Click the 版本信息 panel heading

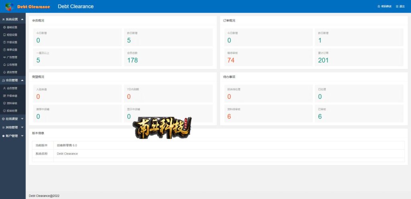tap(38, 133)
